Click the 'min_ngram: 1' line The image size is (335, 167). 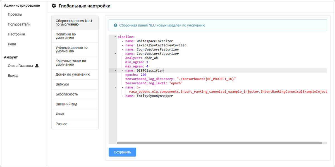[x=137, y=62]
